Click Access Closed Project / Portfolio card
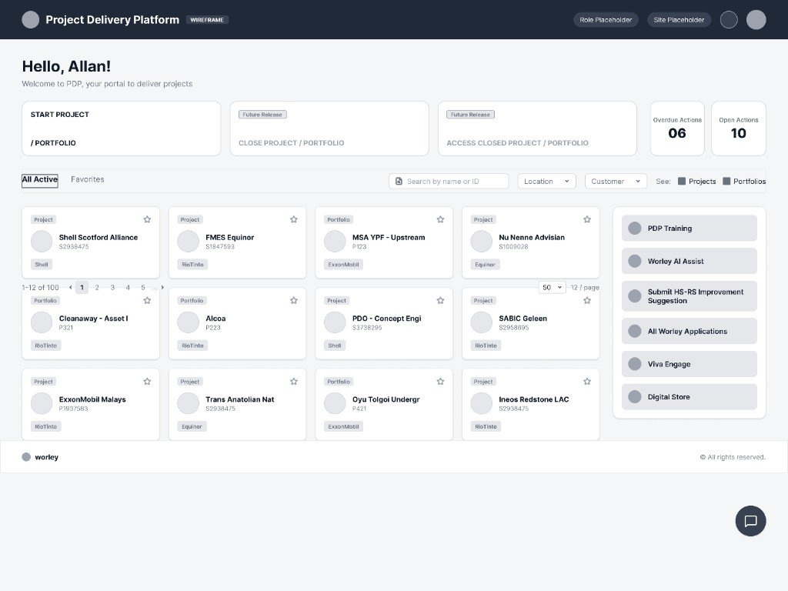 pyautogui.click(x=537, y=129)
